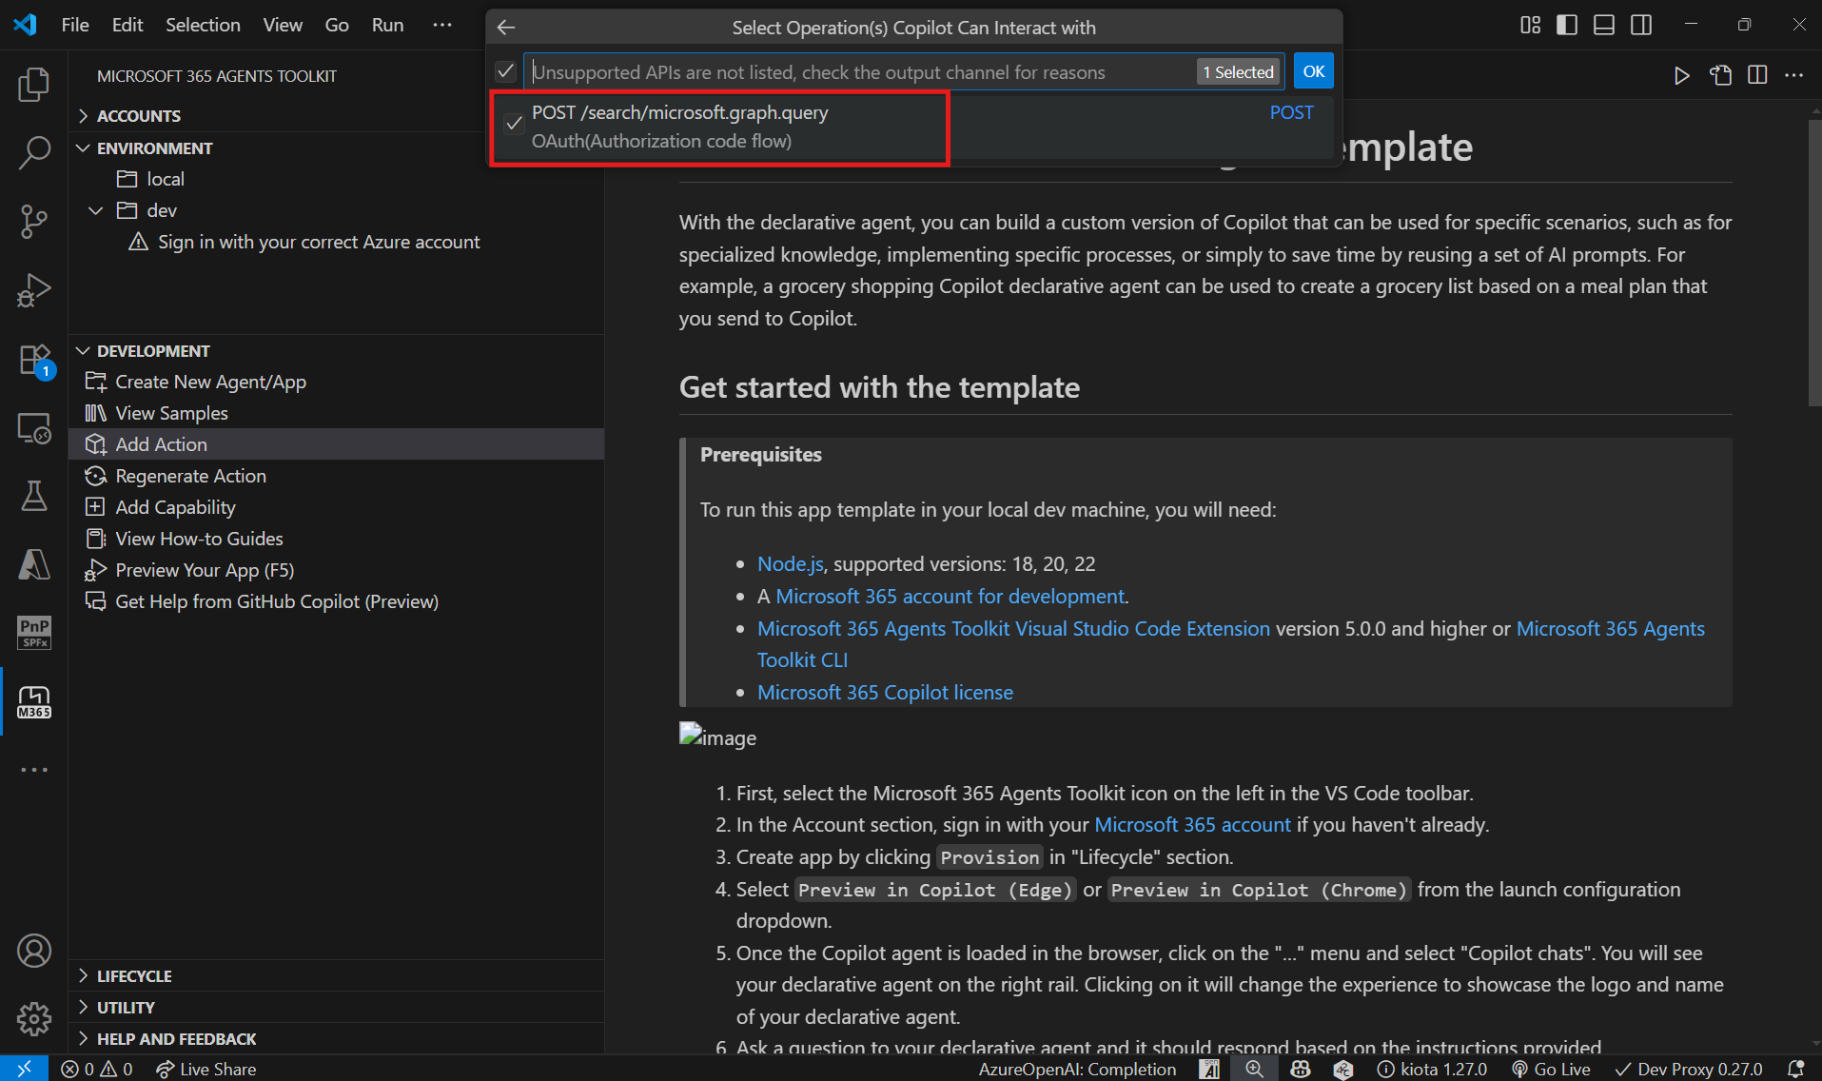
Task: Open Microsoft 365 Agents Toolkit view
Action: click(x=34, y=702)
